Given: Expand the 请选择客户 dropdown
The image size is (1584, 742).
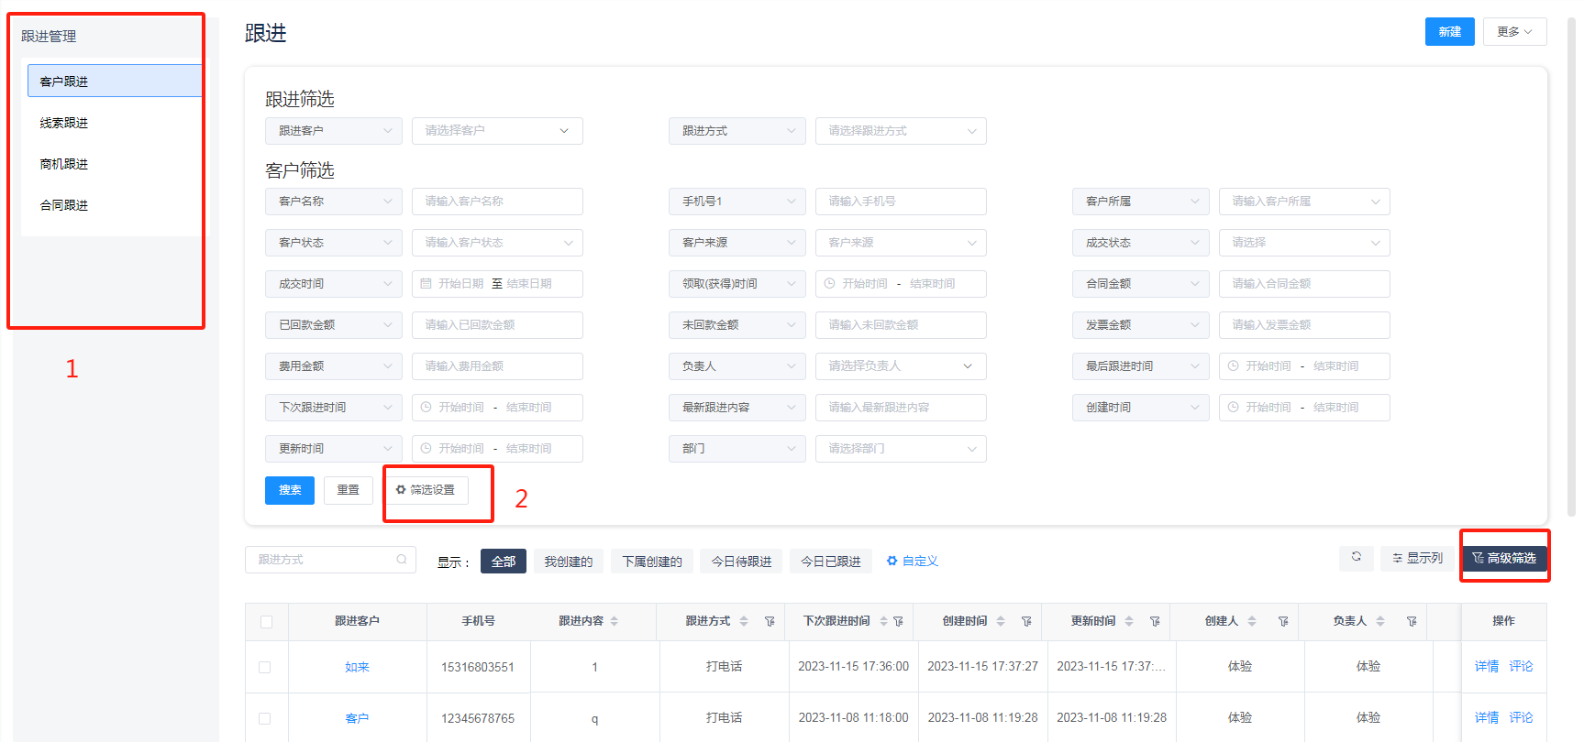Looking at the screenshot, I should 497,131.
